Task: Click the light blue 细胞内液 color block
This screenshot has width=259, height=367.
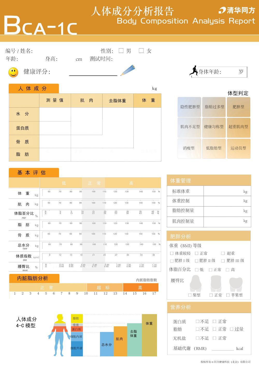Action: pos(77,336)
